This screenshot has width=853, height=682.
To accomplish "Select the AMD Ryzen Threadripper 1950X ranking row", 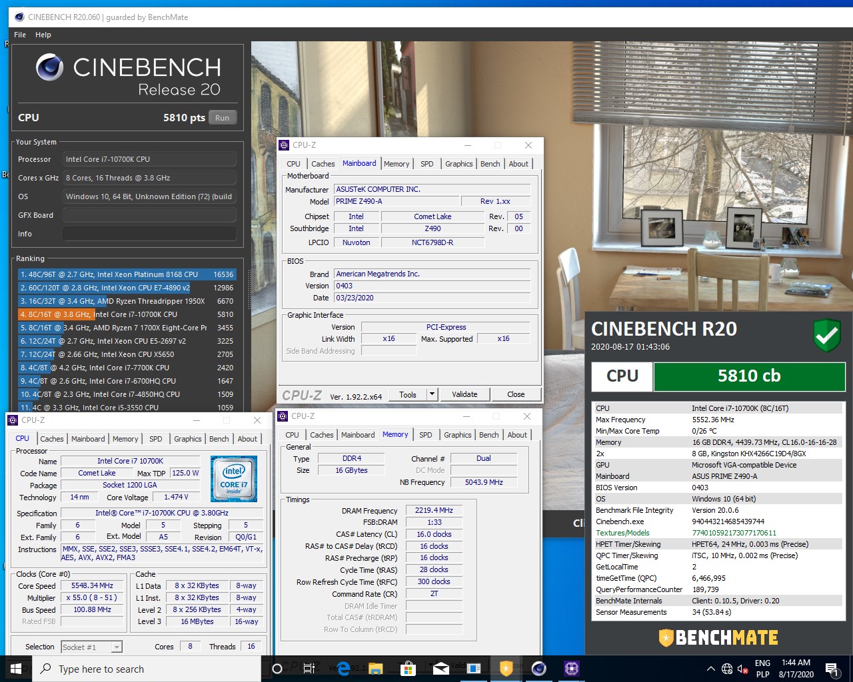I will coord(127,301).
